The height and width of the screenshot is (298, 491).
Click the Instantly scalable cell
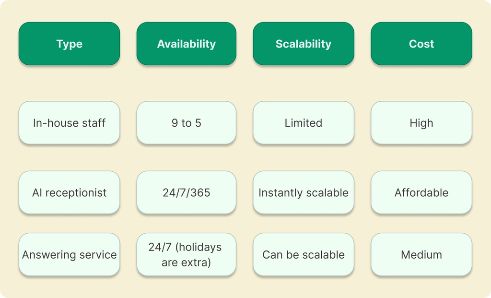click(x=304, y=192)
